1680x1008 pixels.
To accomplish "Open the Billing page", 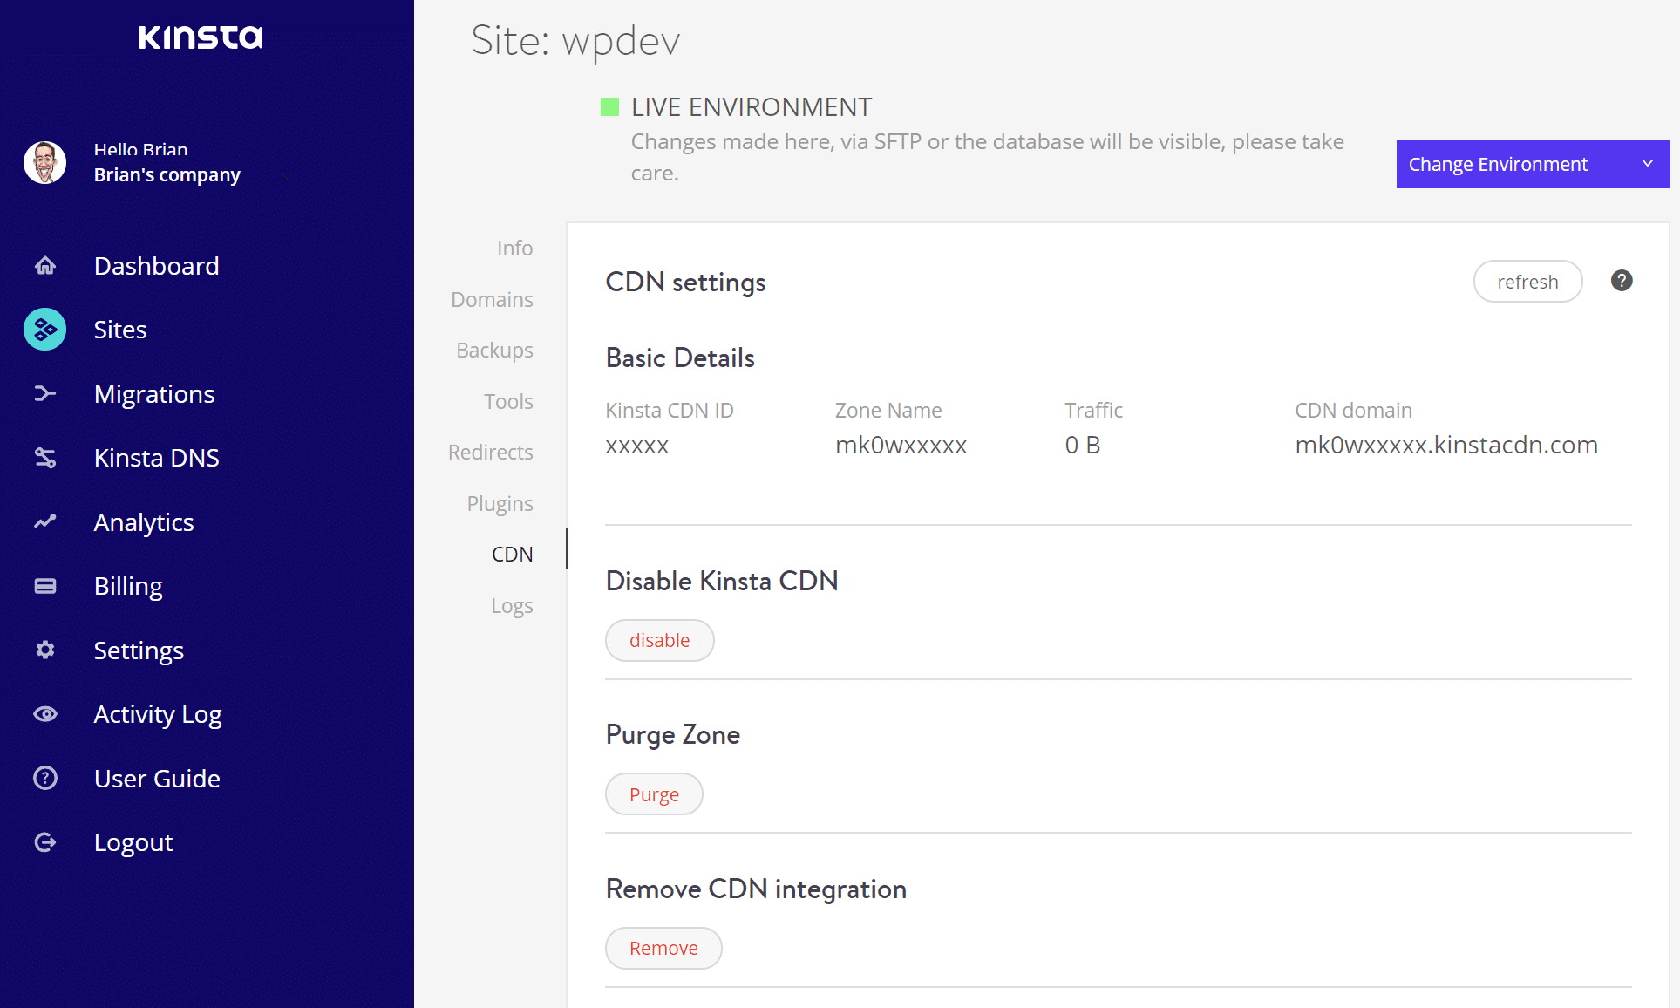I will point(128,586).
